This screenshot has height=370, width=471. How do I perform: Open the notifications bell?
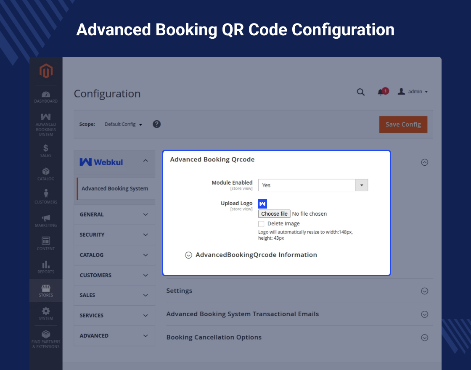pos(383,91)
